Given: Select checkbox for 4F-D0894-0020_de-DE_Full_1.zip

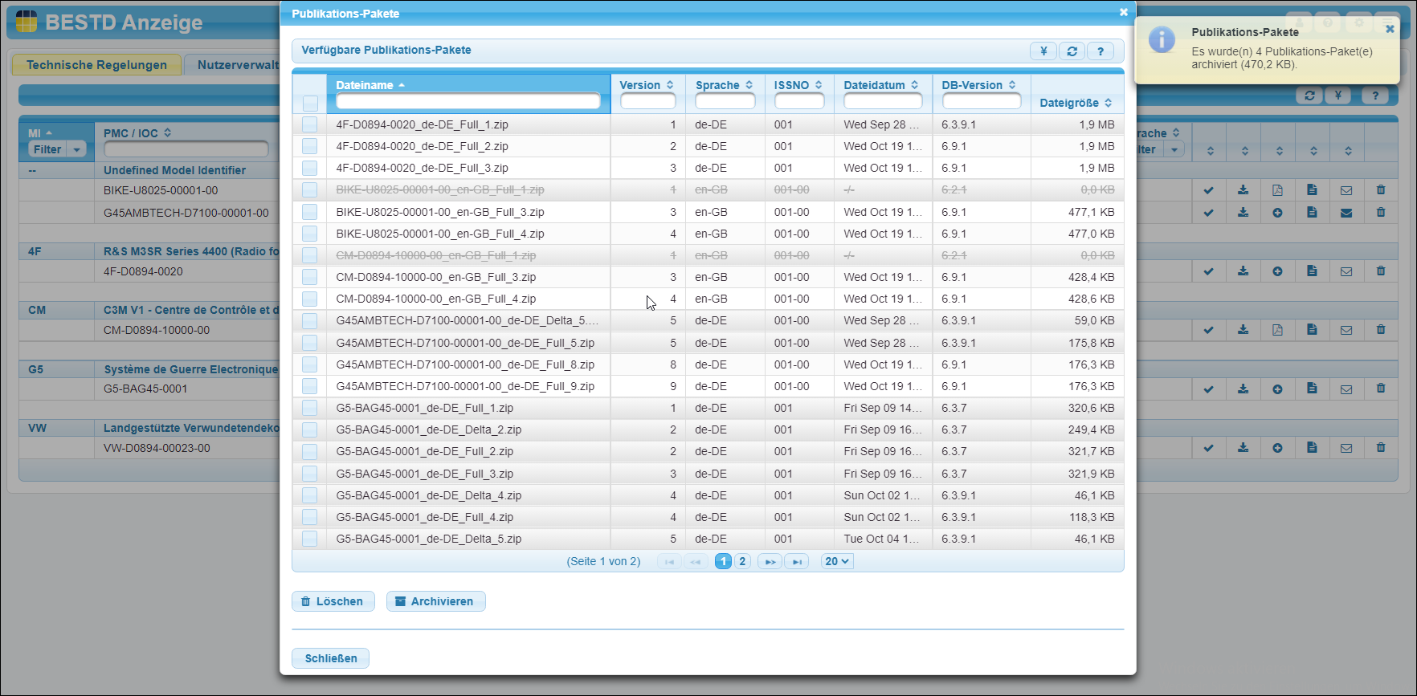Looking at the screenshot, I should point(309,124).
